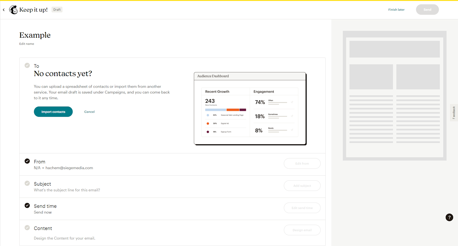Click the Recent Growth color bar
The height and width of the screenshot is (246, 458).
tap(225, 110)
